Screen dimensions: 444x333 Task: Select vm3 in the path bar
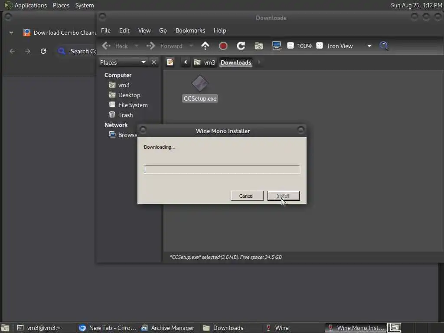(205, 62)
